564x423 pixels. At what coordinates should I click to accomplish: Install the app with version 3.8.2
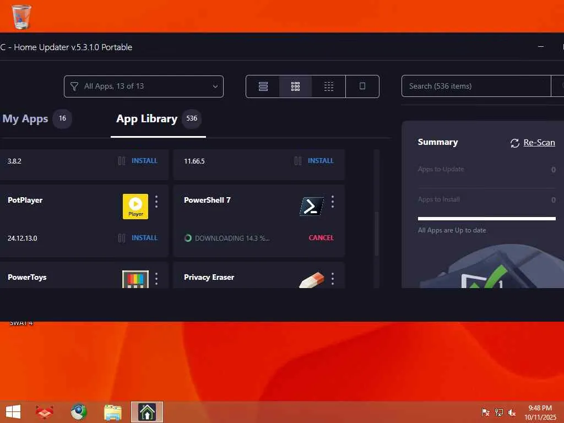click(145, 161)
